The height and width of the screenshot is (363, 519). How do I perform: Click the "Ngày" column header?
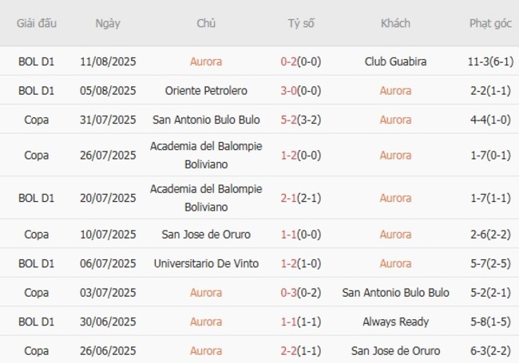point(108,23)
